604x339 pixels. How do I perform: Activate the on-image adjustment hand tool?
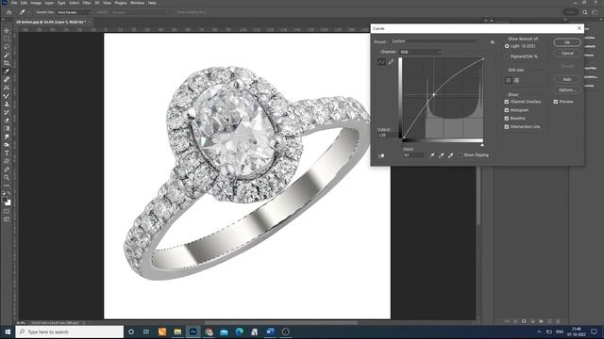point(381,155)
